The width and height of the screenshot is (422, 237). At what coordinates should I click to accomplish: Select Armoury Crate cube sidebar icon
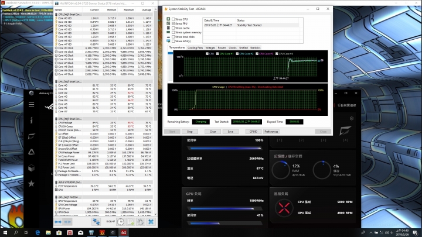coord(32,168)
